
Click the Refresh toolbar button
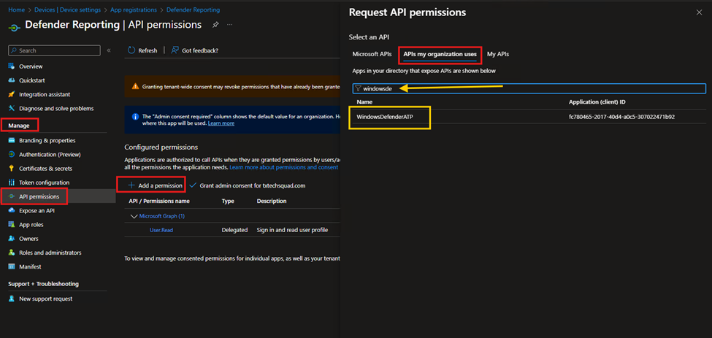pos(142,50)
